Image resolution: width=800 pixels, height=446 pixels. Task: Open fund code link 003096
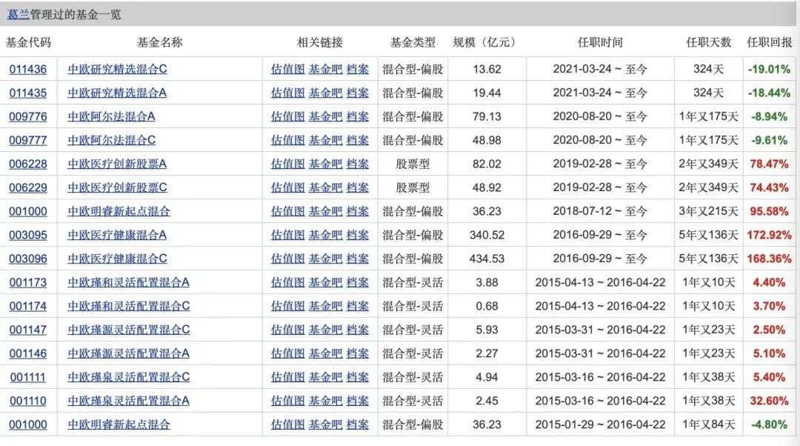[28, 259]
